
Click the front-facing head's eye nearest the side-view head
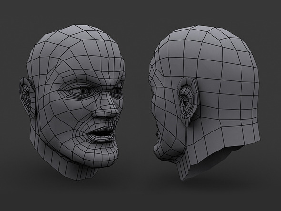[x=117, y=91]
